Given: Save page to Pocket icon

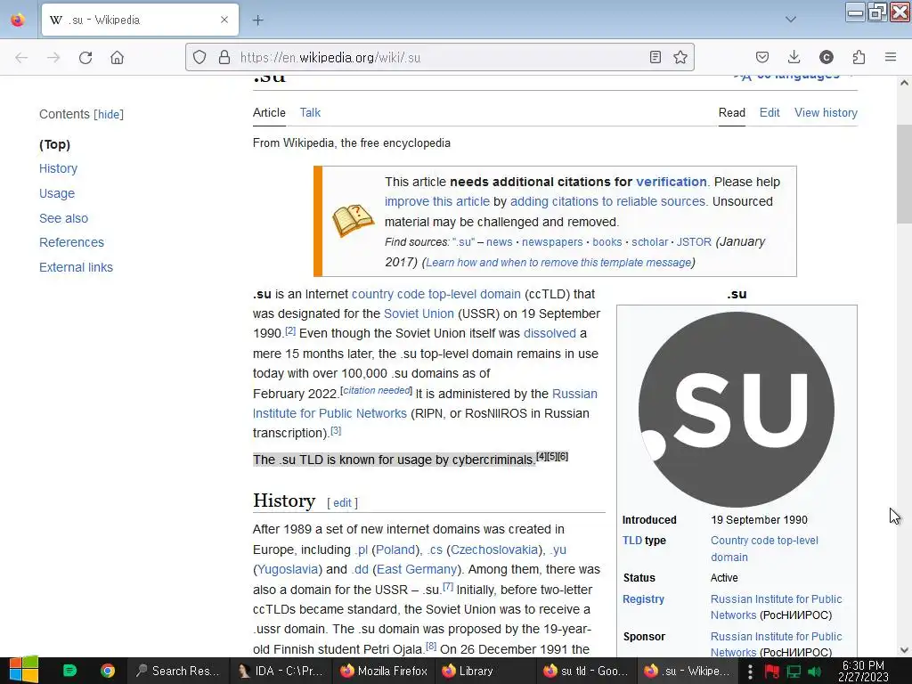Looking at the screenshot, I should click(762, 57).
